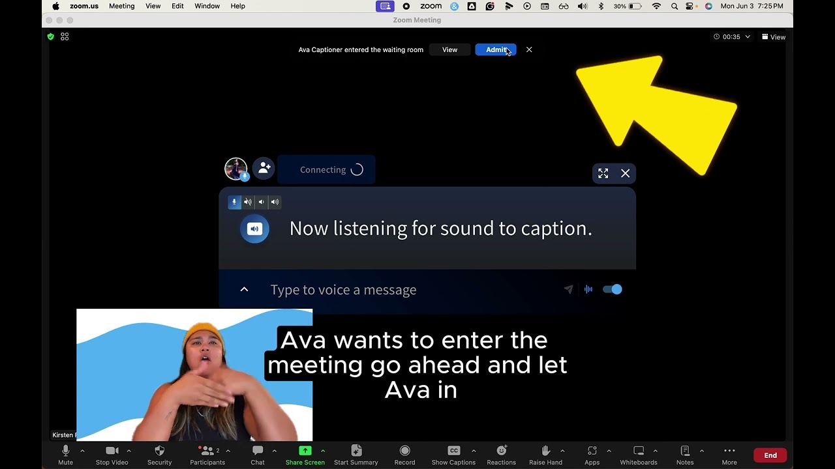Open the Participants panel
This screenshot has height=469, width=835.
(207, 455)
